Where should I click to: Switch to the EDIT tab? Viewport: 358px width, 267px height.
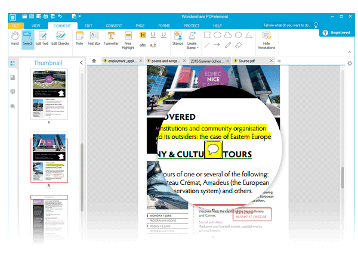pos(88,26)
